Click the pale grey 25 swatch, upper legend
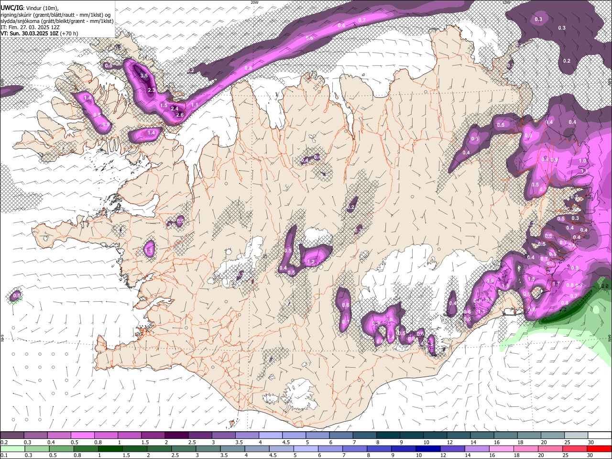This screenshot has width=612, height=459. [577, 436]
